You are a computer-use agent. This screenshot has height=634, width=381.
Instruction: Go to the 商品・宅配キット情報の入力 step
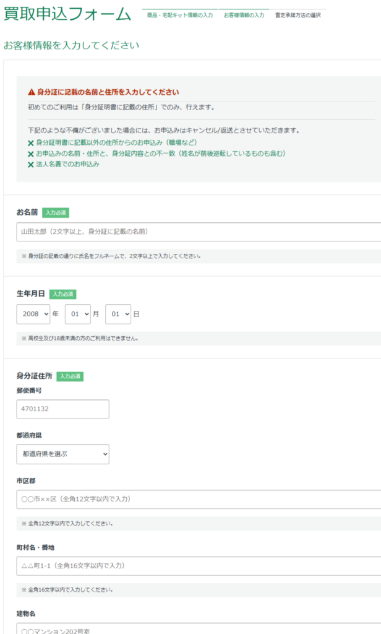coord(179,15)
